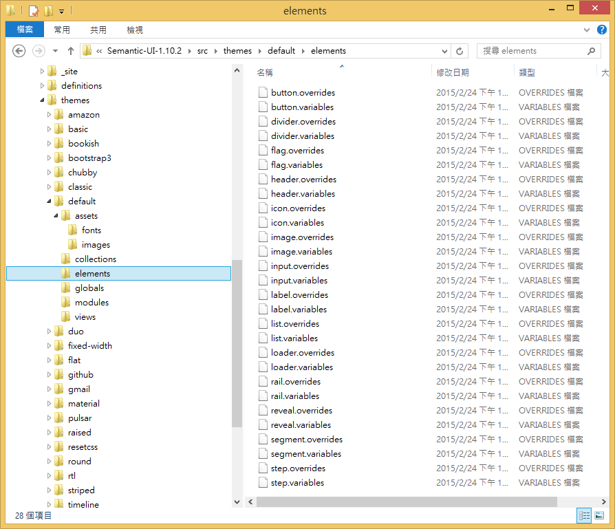Expand the _site tree node

[x=43, y=72]
